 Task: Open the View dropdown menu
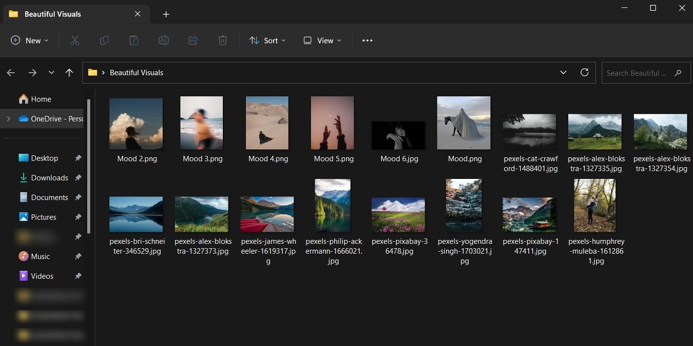tap(321, 40)
